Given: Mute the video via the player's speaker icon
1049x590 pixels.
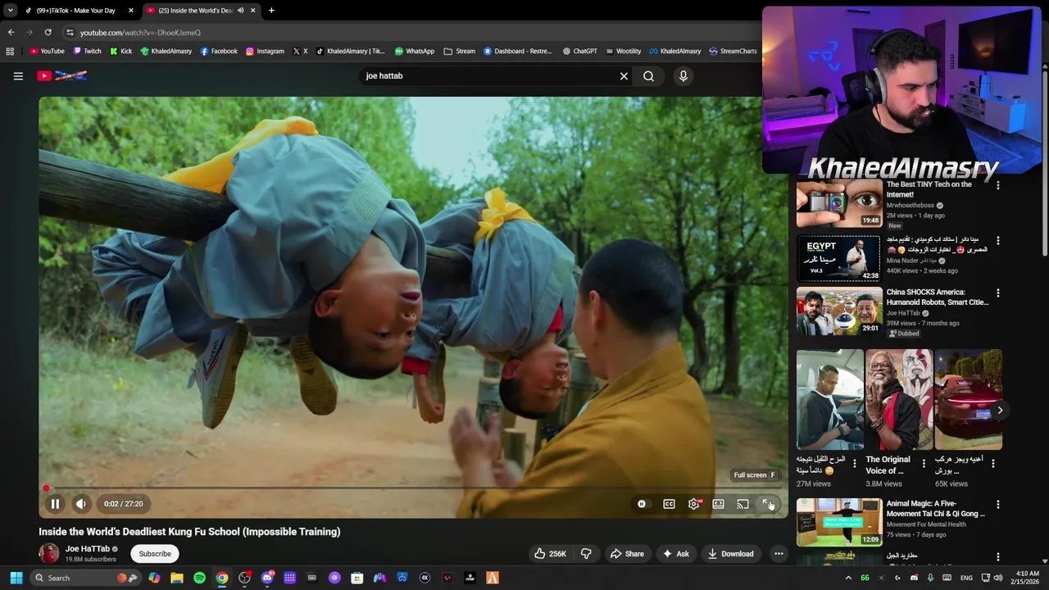Looking at the screenshot, I should point(81,504).
